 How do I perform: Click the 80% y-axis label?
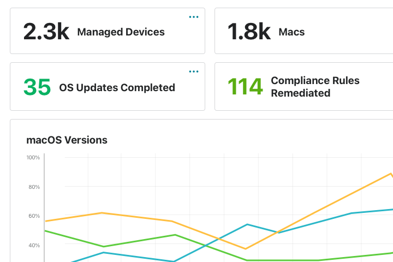tap(33, 187)
